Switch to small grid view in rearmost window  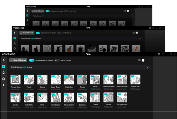125,11
